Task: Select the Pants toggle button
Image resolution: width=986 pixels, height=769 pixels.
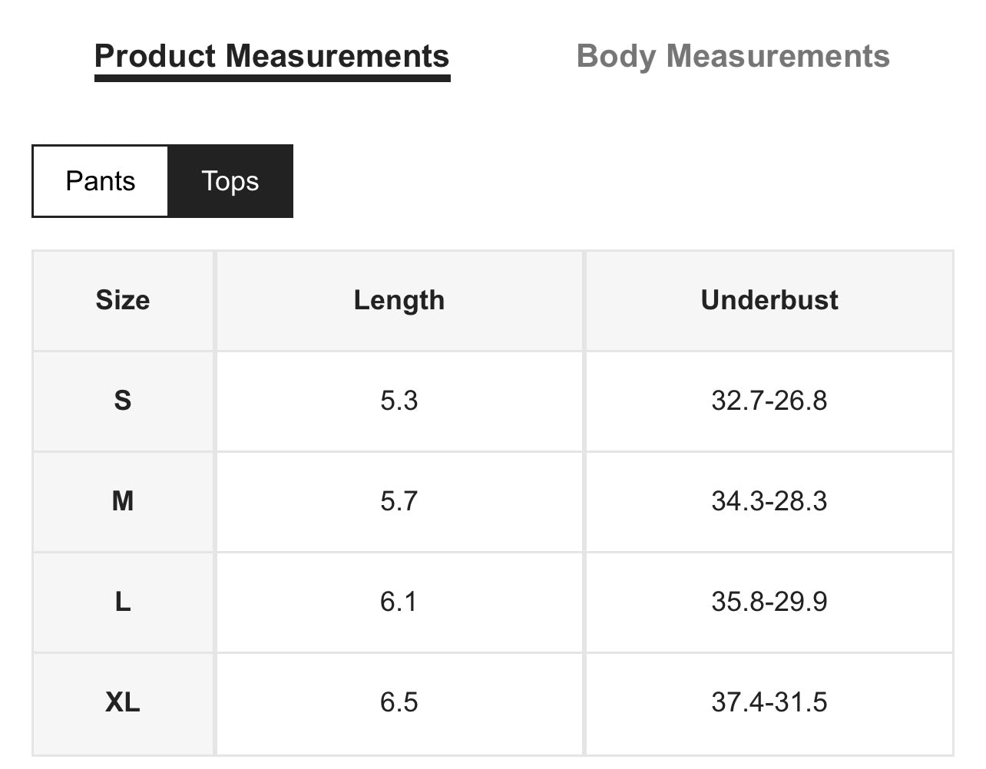Action: click(101, 181)
